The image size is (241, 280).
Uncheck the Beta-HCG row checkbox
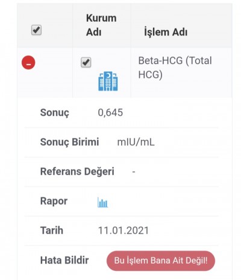coord(86,62)
